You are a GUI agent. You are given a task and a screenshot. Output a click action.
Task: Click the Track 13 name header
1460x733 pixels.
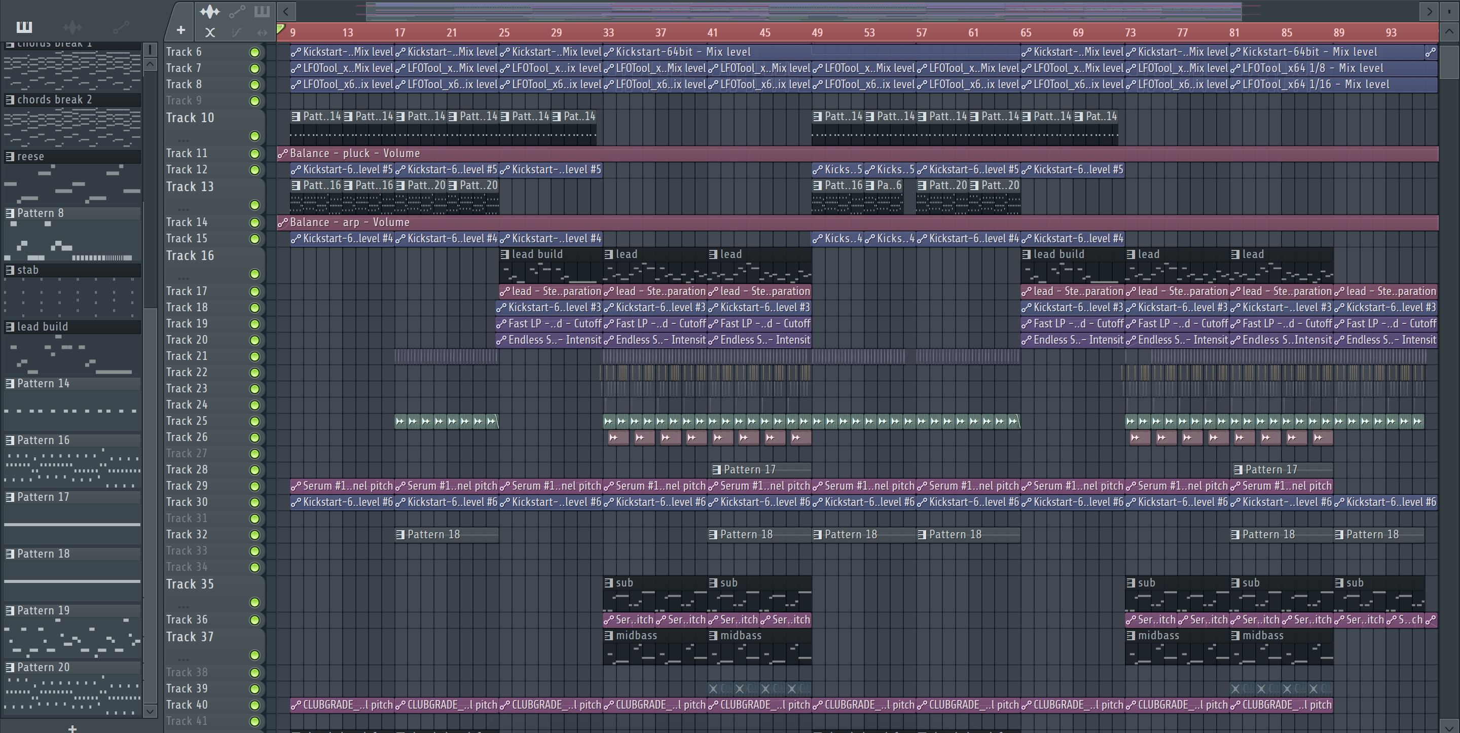[x=190, y=187]
